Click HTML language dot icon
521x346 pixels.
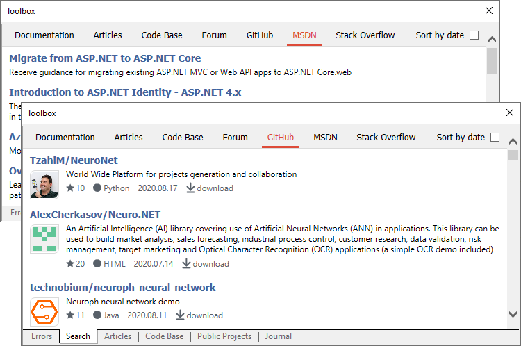(x=97, y=264)
